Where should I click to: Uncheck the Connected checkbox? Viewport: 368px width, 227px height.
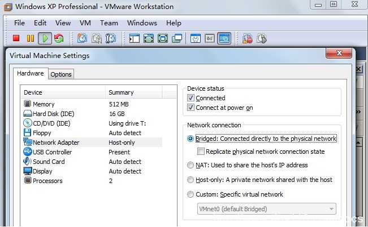(191, 98)
